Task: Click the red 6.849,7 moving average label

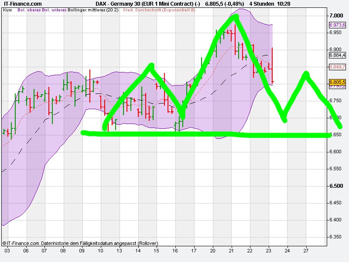Action: pos(337,66)
